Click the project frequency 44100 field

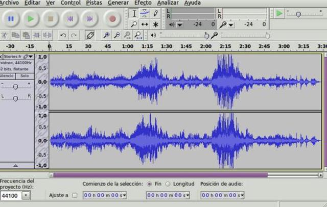click(x=11, y=196)
